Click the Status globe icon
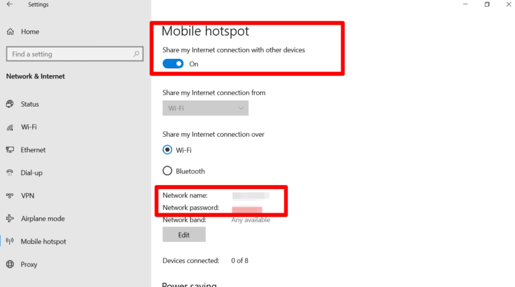The height and width of the screenshot is (287, 515). 10,104
